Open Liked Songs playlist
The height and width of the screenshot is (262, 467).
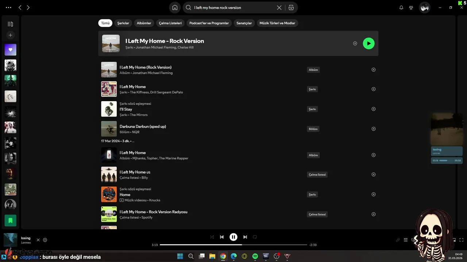point(10,49)
